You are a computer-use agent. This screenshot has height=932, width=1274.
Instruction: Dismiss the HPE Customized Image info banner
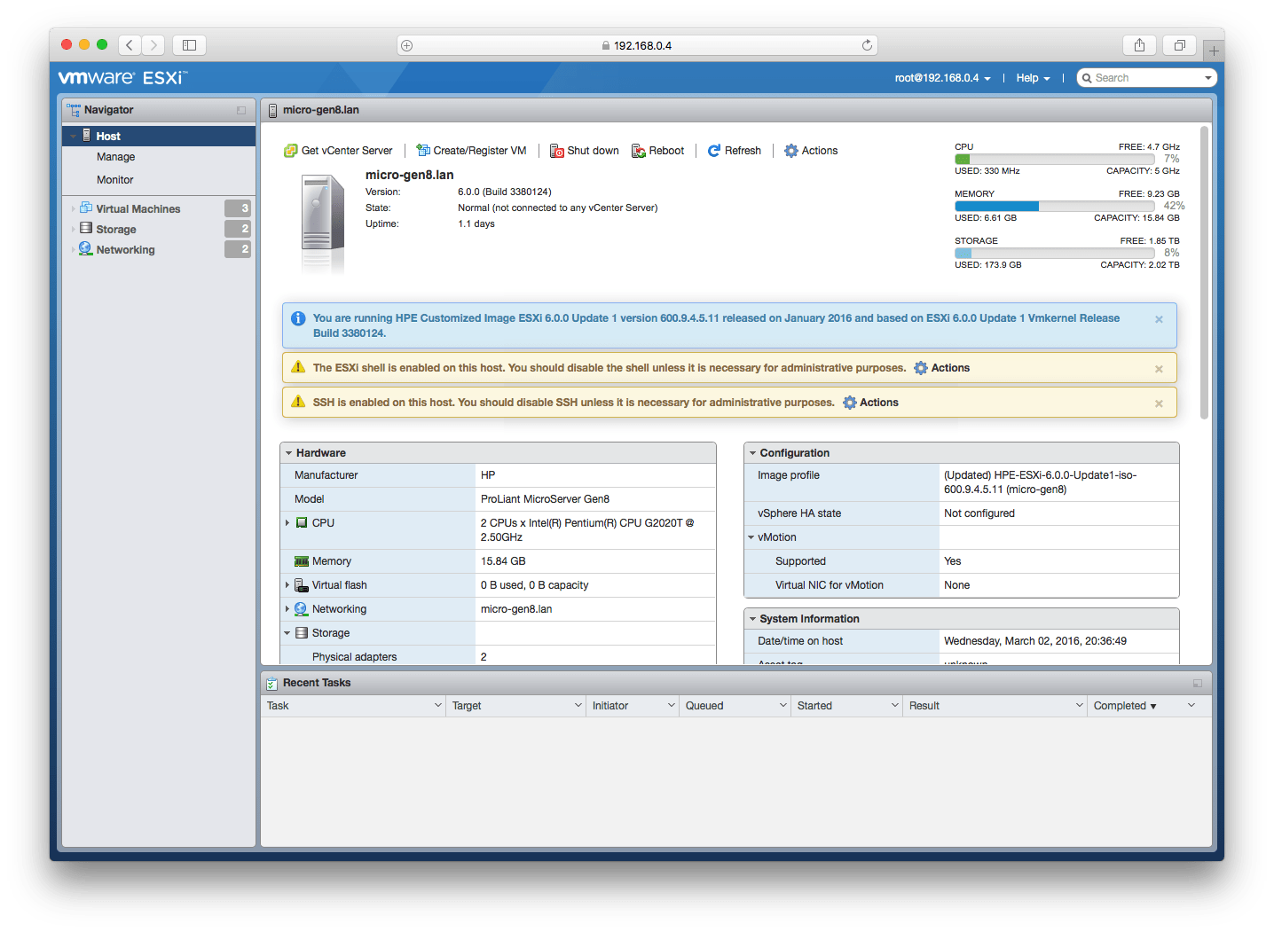pos(1159,319)
